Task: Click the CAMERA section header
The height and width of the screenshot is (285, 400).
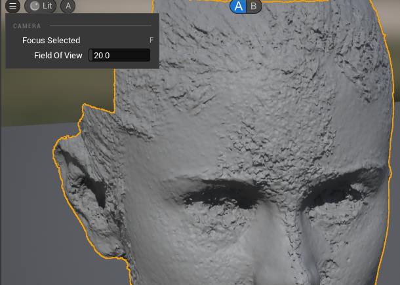Action: (x=28, y=26)
